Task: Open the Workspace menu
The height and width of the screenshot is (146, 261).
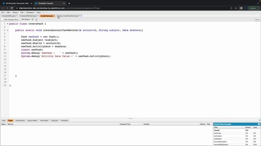Action: coord(31,13)
